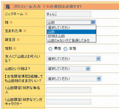Click the arrow of the 友人に山田 combo box
The height and width of the screenshot is (109, 119).
coord(98,59)
